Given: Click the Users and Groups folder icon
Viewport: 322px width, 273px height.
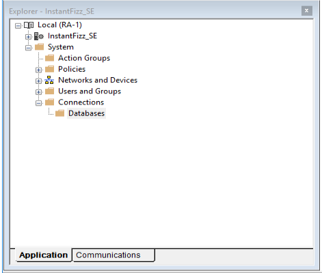Looking at the screenshot, I should point(49,91).
